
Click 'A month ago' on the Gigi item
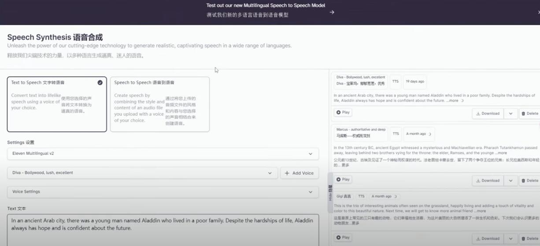click(384, 196)
